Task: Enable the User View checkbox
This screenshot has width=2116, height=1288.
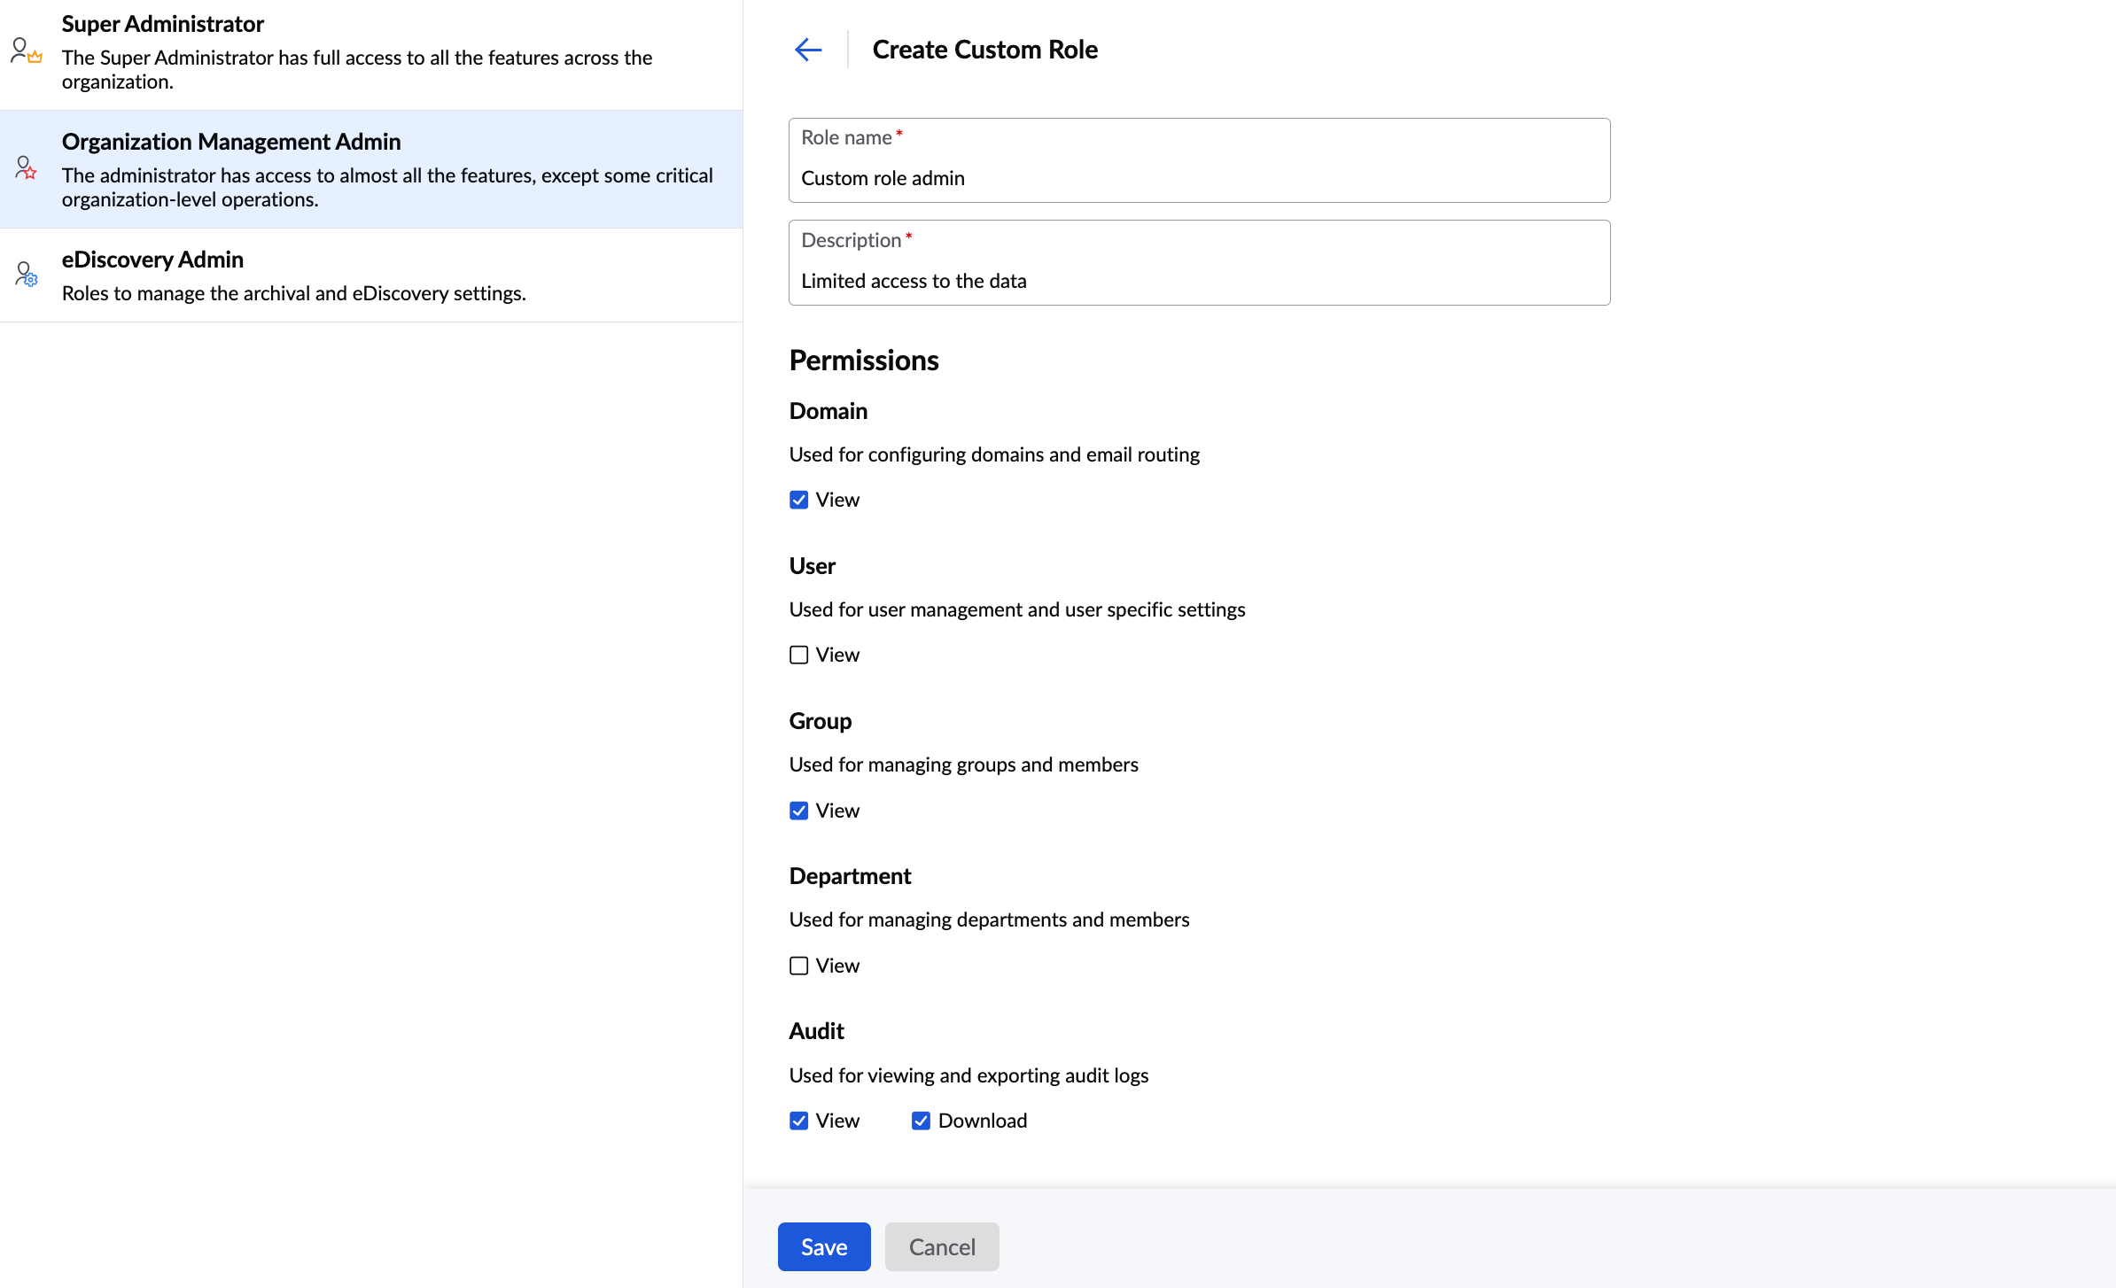Action: point(798,655)
